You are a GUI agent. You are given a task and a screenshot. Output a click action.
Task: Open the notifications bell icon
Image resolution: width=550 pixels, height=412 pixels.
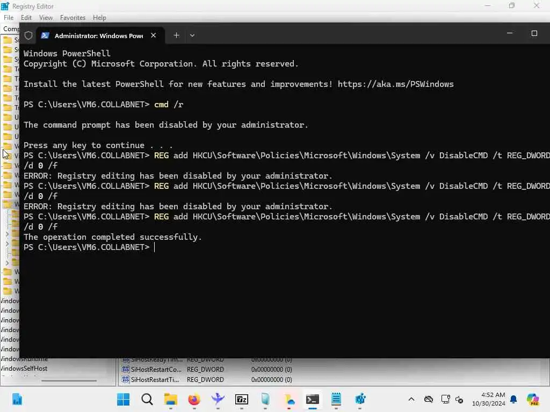click(513, 399)
